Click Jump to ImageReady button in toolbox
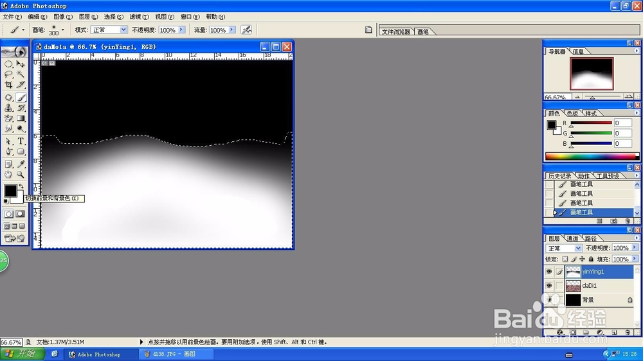This screenshot has height=361, width=643. pyautogui.click(x=14, y=238)
